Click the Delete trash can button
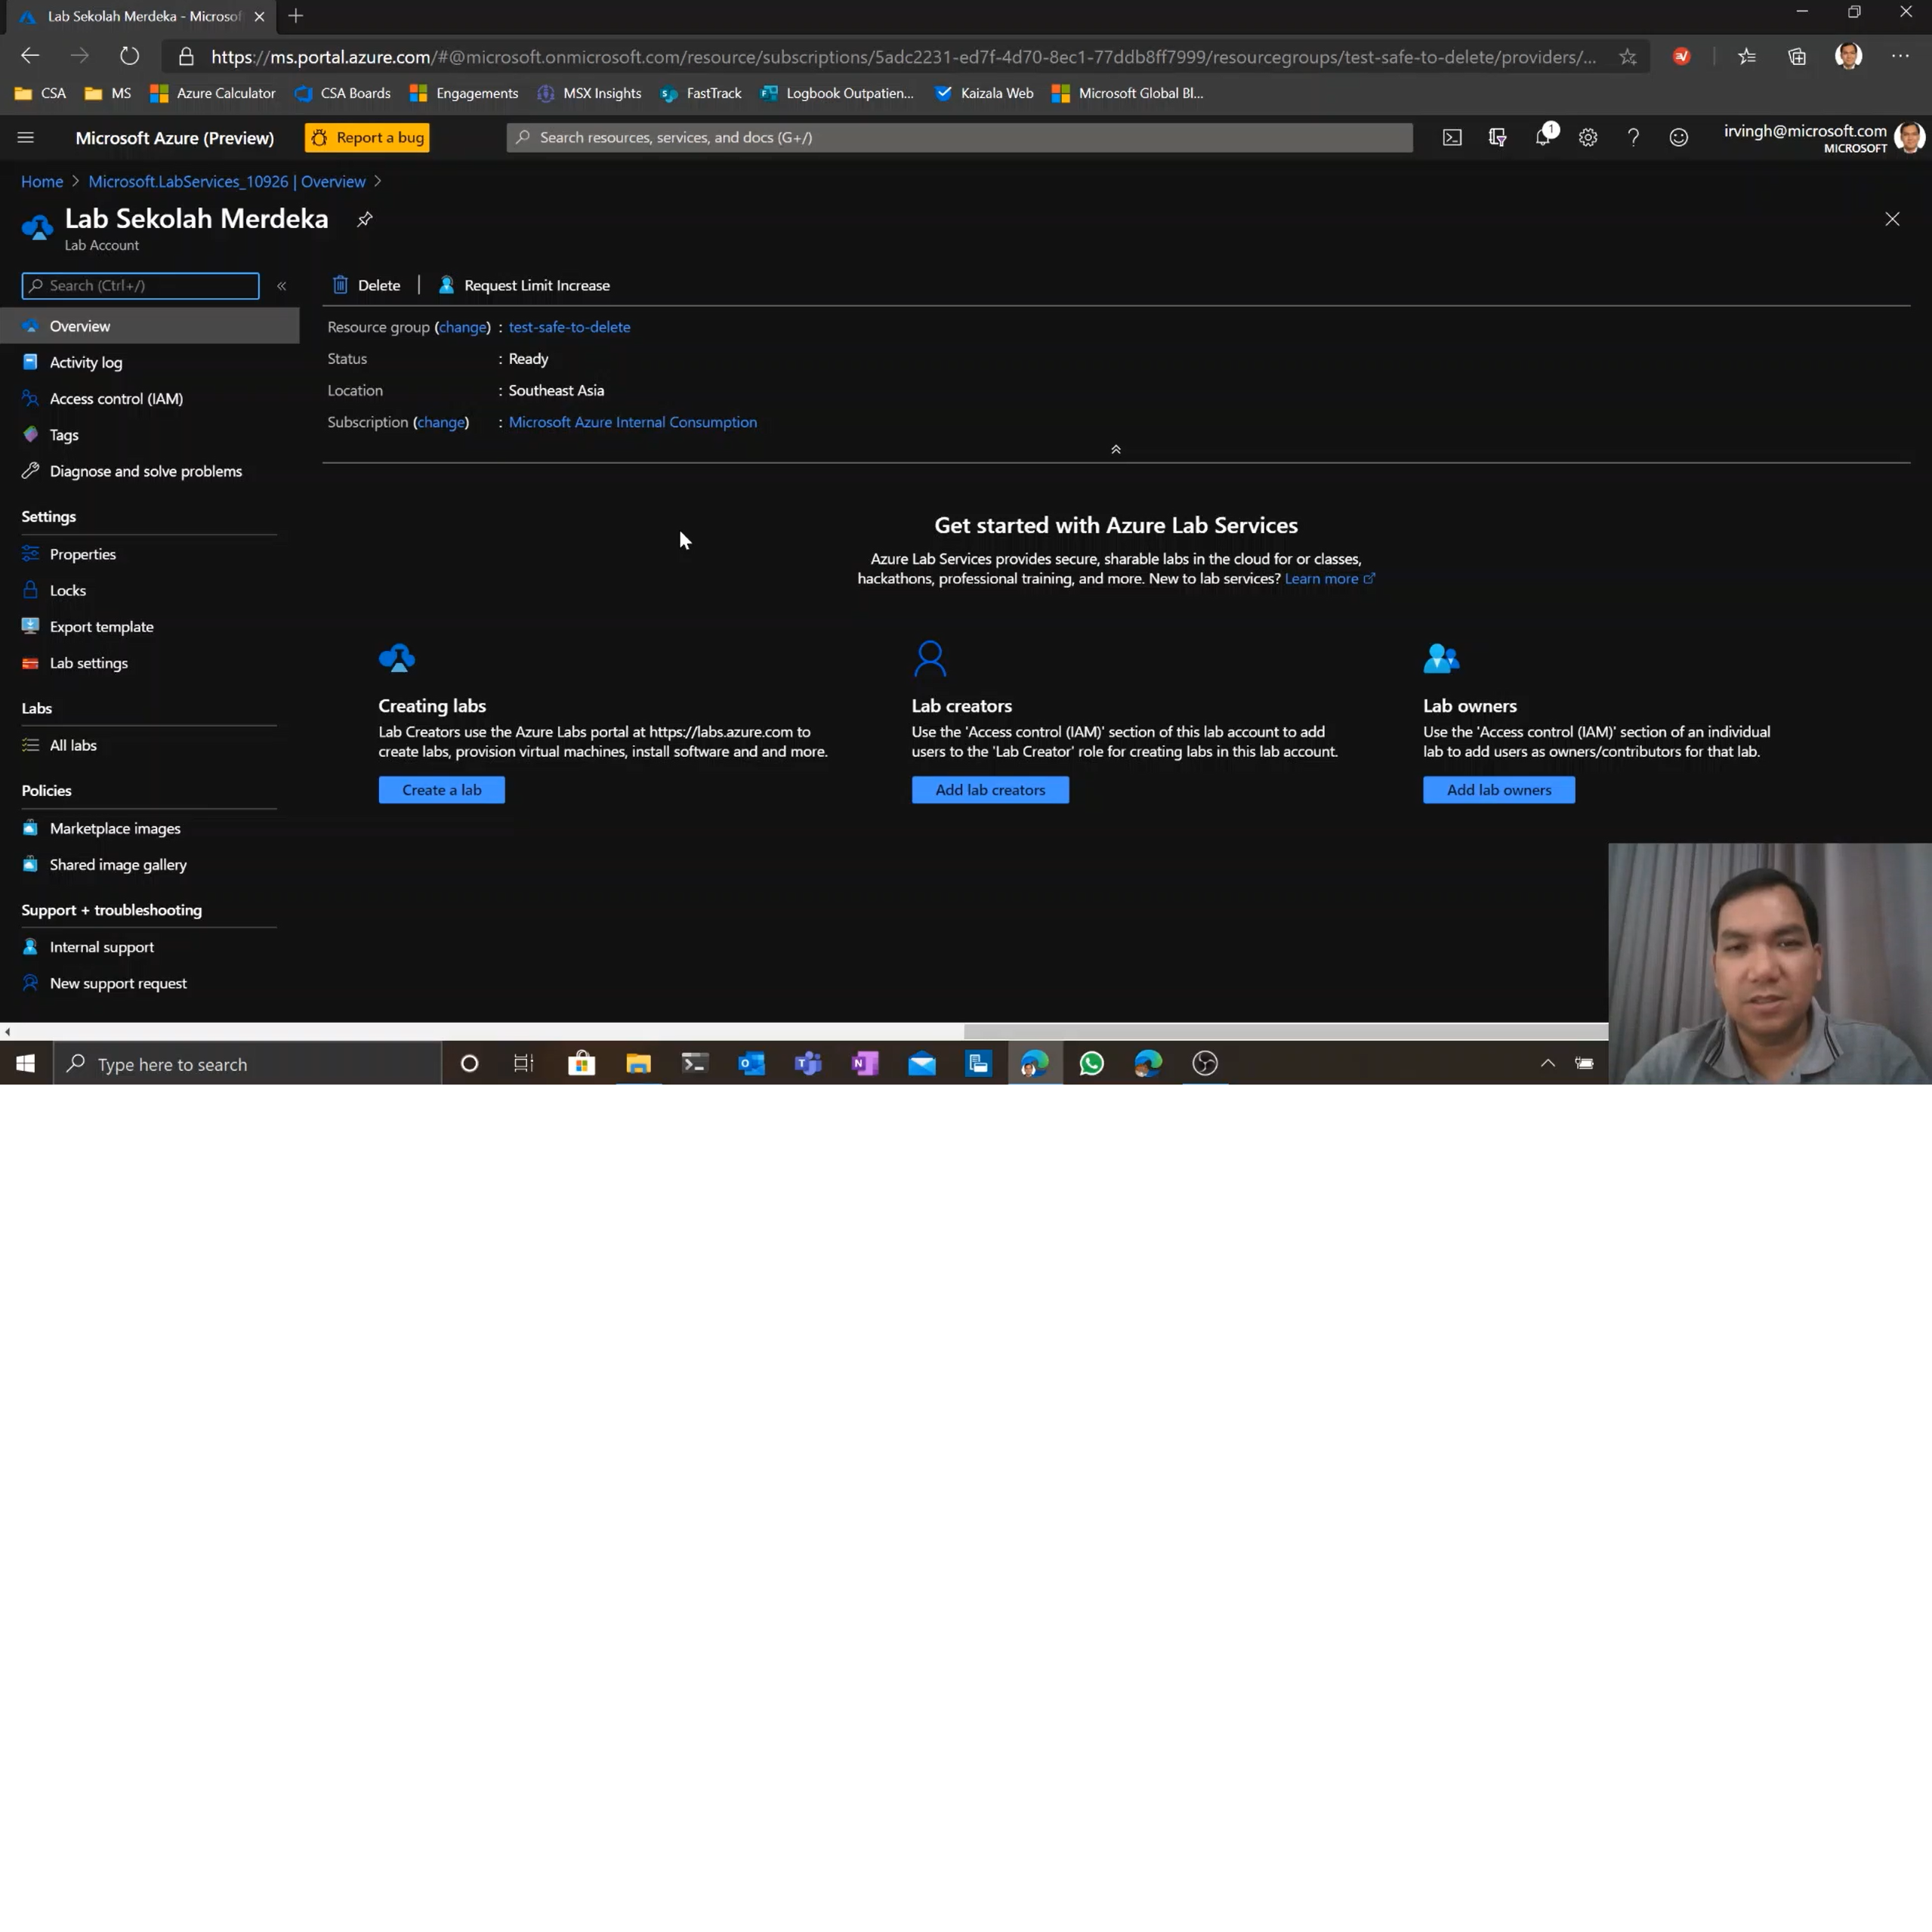 tap(366, 285)
